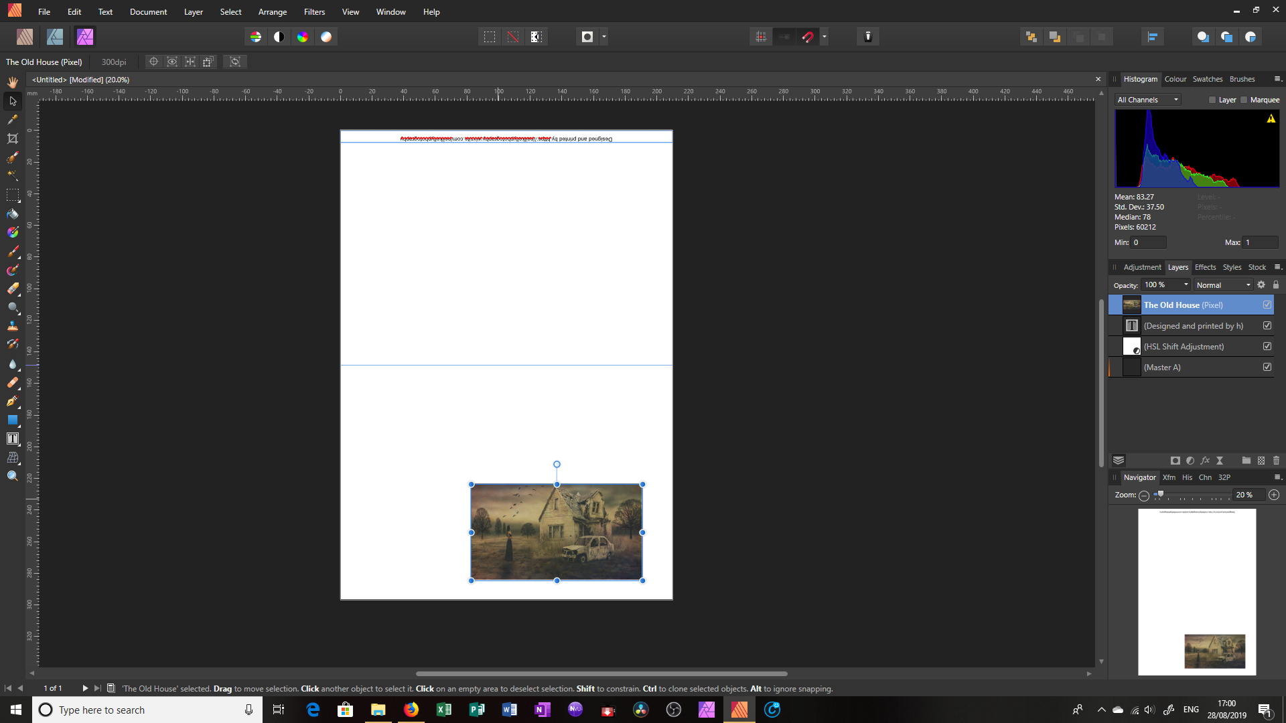This screenshot has height=723, width=1286.
Task: Open the Filters menu
Action: 314,12
